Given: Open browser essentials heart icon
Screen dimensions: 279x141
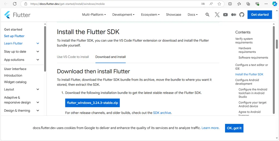Looking at the screenshot, I should point(257,4).
